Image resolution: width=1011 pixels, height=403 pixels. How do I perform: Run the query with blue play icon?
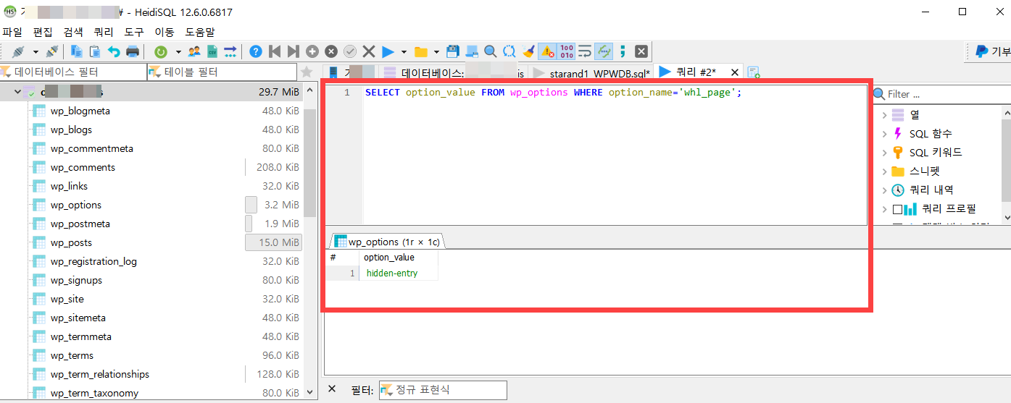pyautogui.click(x=388, y=51)
